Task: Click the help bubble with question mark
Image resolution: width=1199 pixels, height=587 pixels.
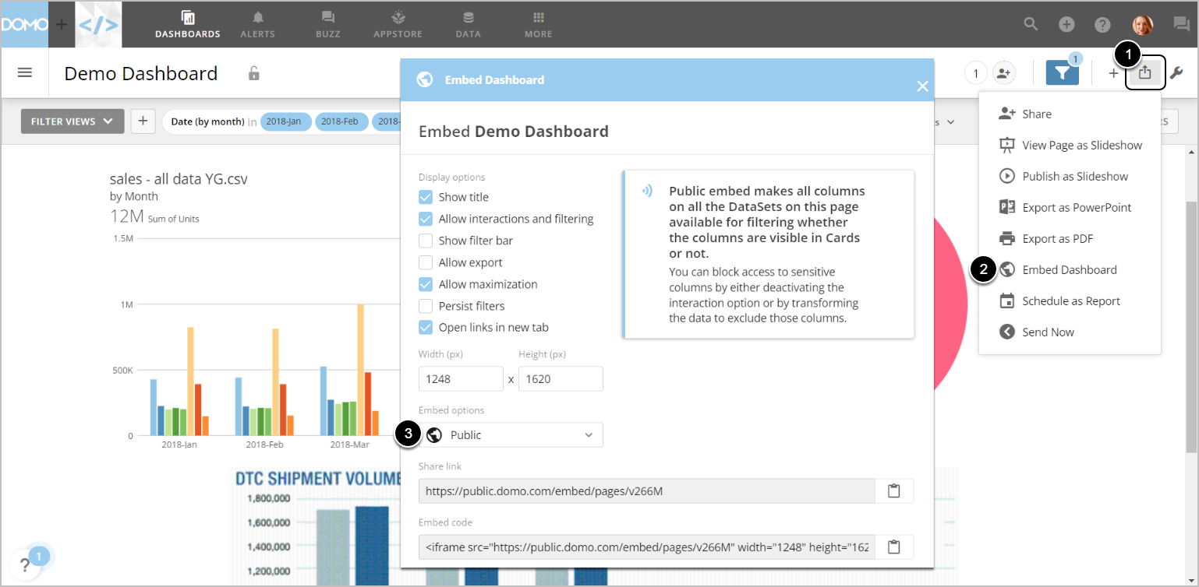Action: click(x=26, y=564)
